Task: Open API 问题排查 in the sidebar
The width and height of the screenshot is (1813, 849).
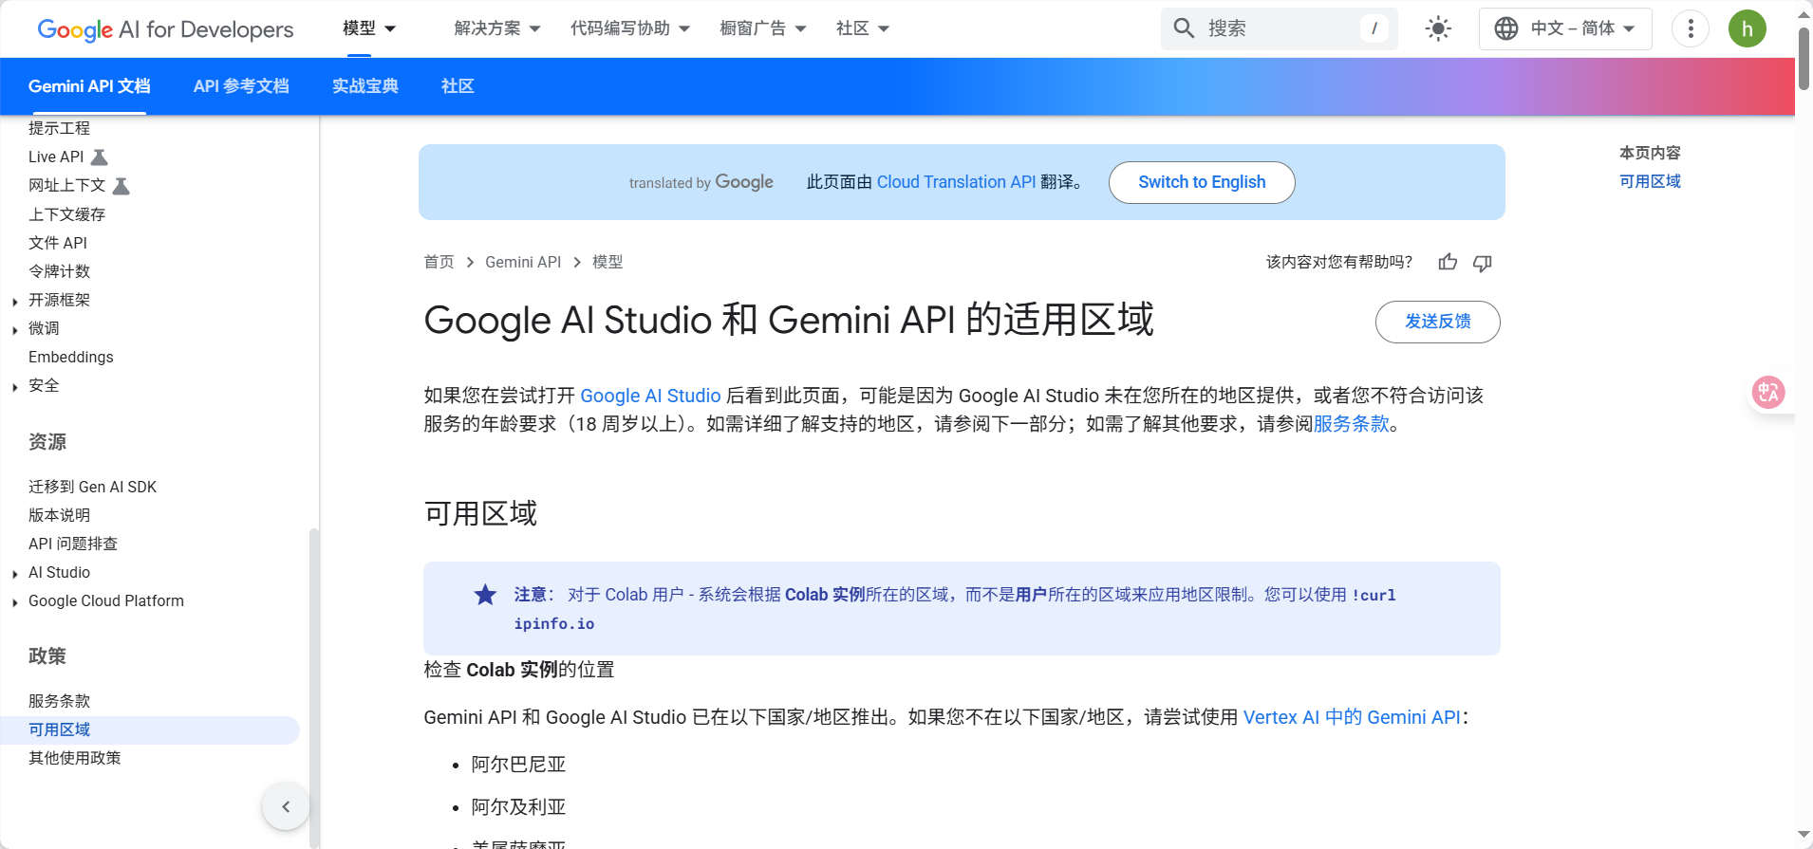Action: 73,544
